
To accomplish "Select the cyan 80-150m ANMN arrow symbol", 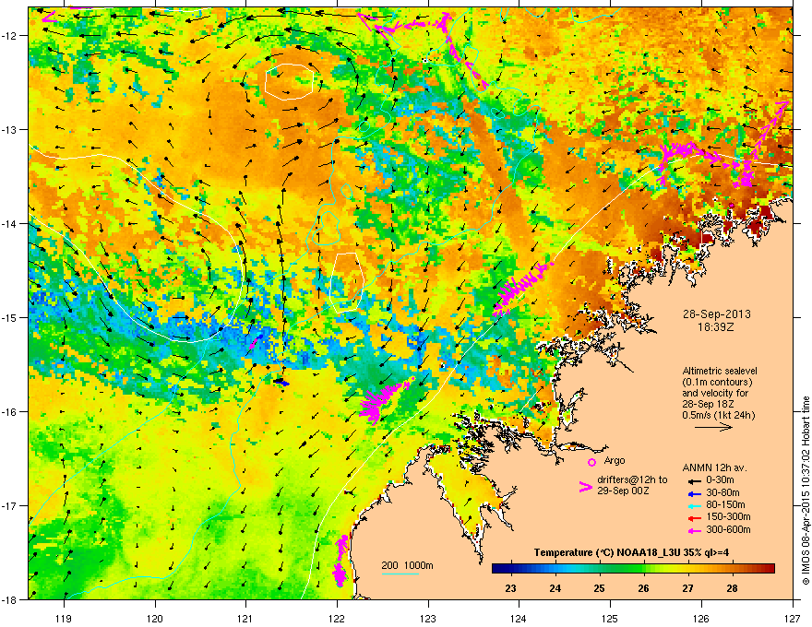I will 693,505.
